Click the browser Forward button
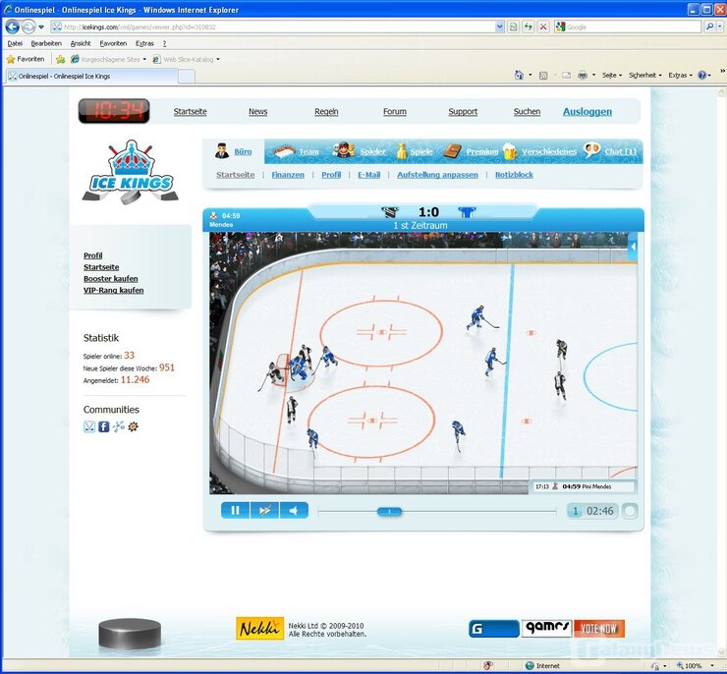 28,27
